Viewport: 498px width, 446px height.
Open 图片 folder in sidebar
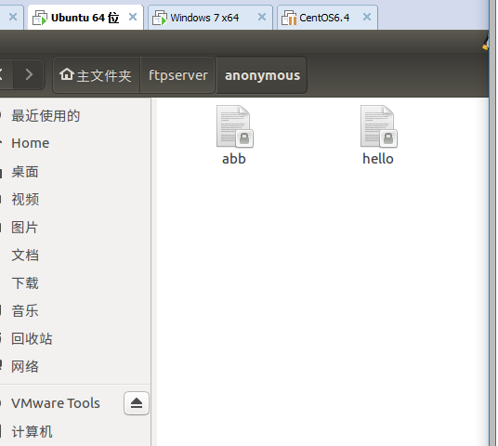pyautogui.click(x=75, y=228)
